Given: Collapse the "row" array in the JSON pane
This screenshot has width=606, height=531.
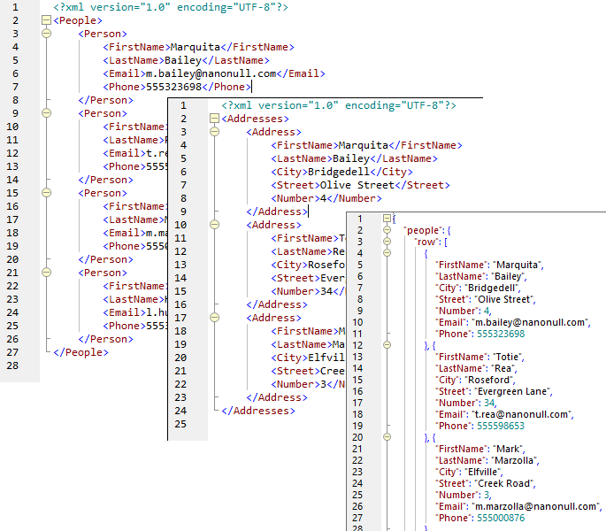Looking at the screenshot, I should (387, 242).
